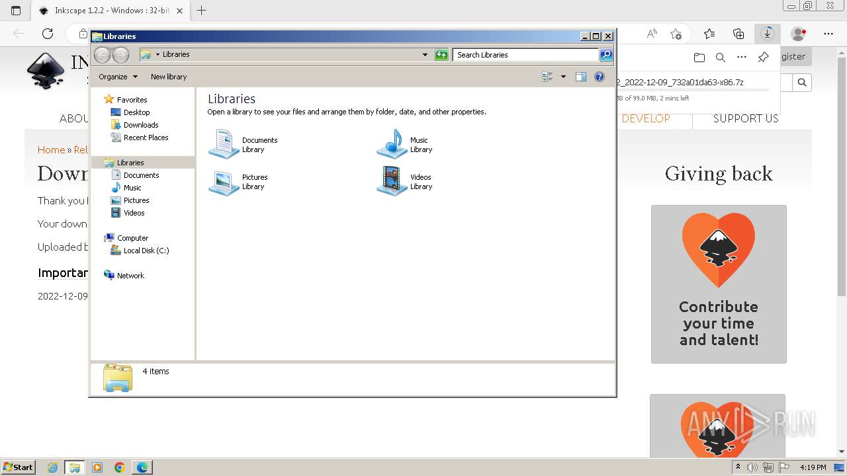Viewport: 847px width, 476px height.
Task: Open the Documents Library icon
Action: 224,144
